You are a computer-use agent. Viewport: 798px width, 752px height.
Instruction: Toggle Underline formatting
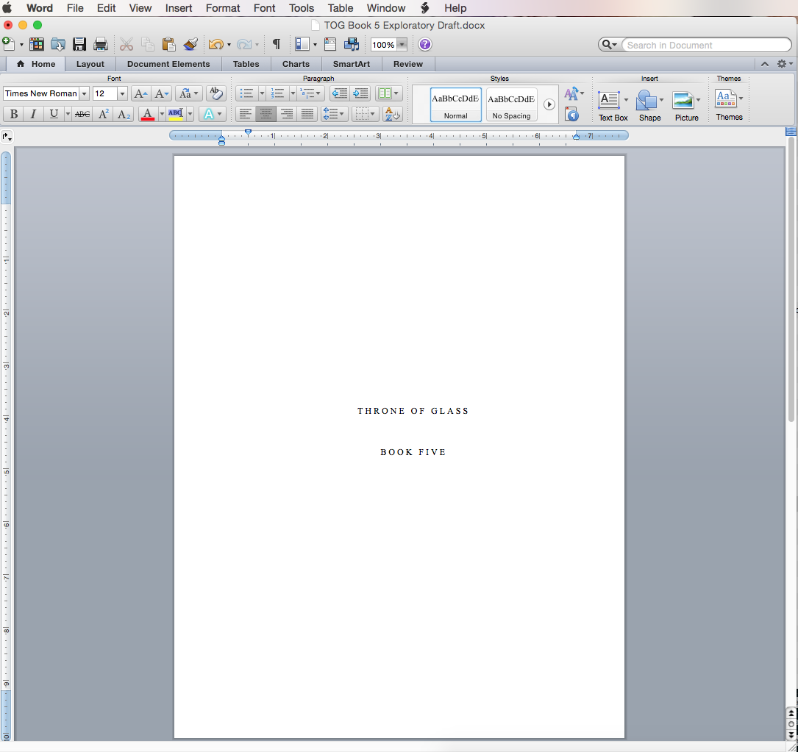54,114
